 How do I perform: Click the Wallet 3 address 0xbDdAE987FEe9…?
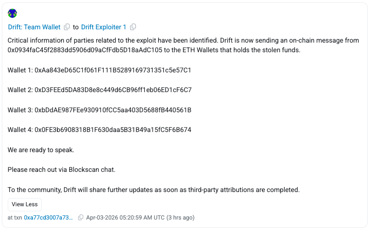click(x=113, y=110)
